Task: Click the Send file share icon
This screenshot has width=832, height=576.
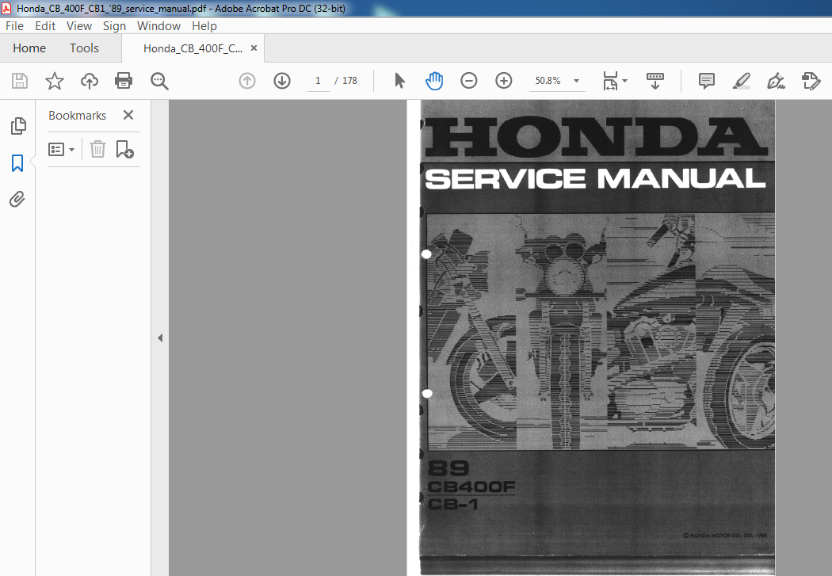Action: pyautogui.click(x=811, y=81)
